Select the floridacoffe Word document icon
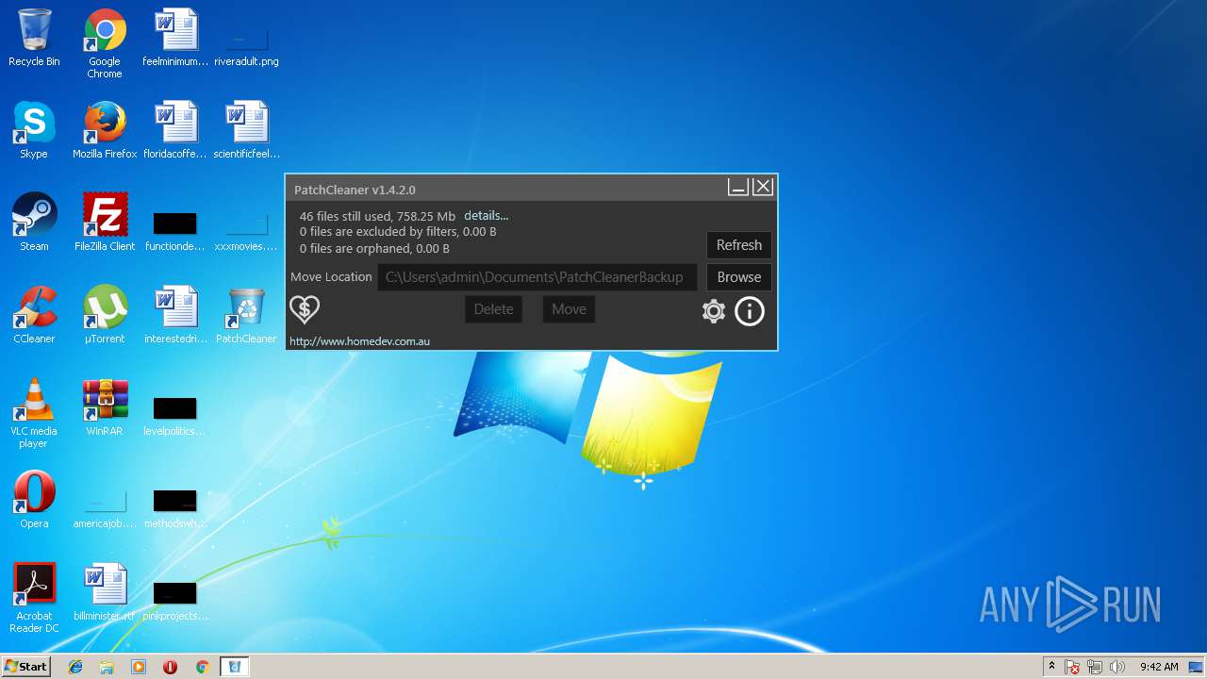1207x679 pixels. pos(175,130)
